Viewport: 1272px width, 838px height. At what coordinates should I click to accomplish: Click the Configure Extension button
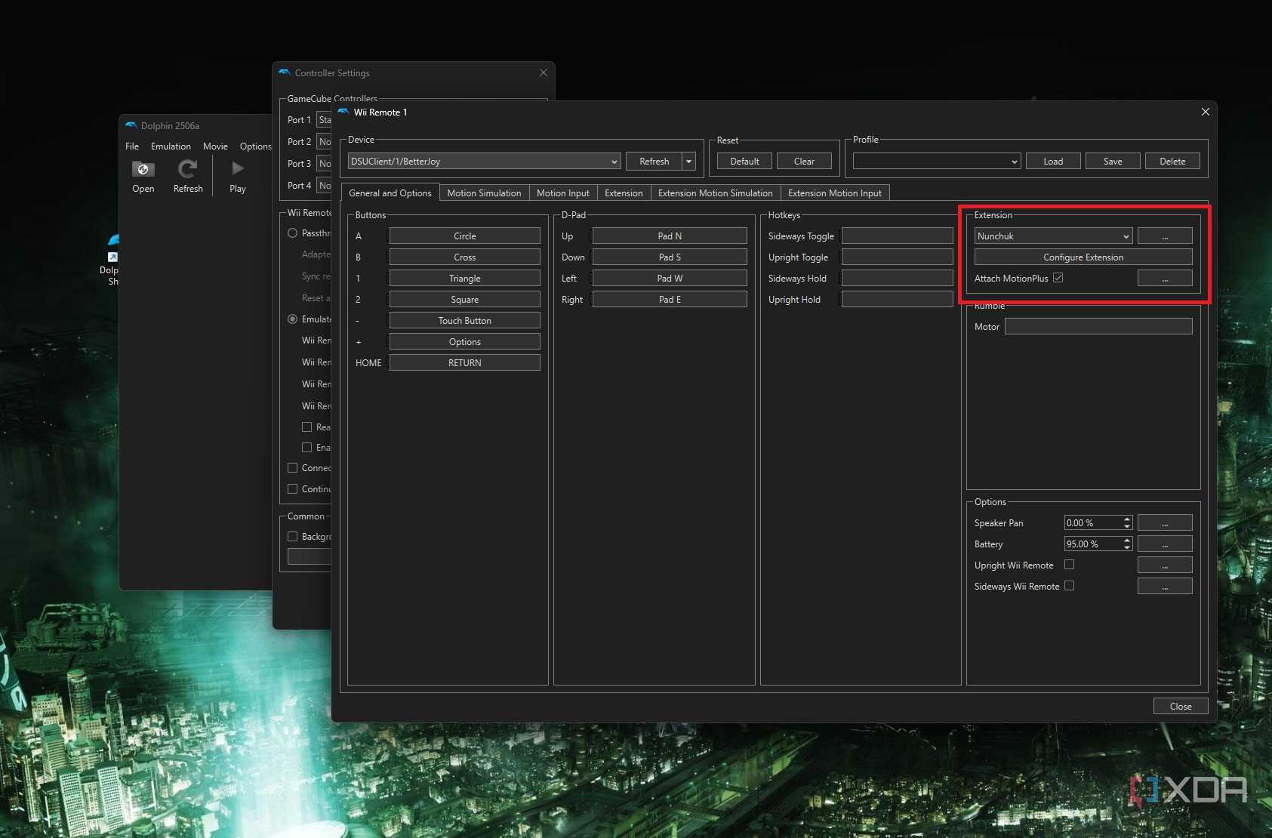[1083, 257]
